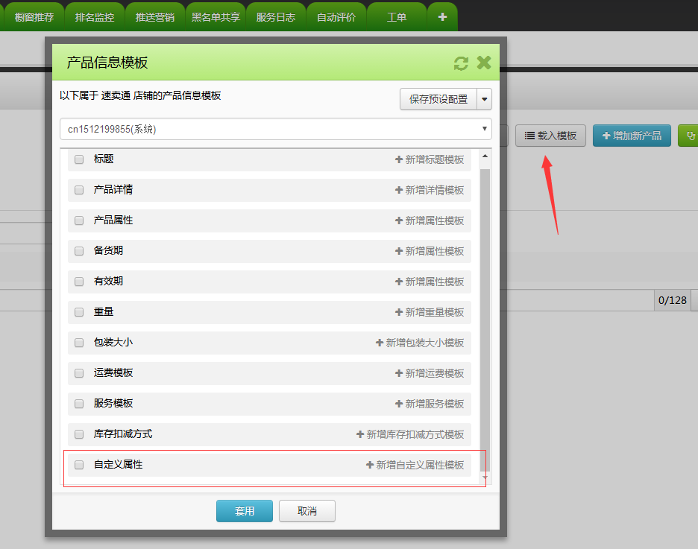Click 新增属性模板 link in 产品属性 row

click(430, 220)
